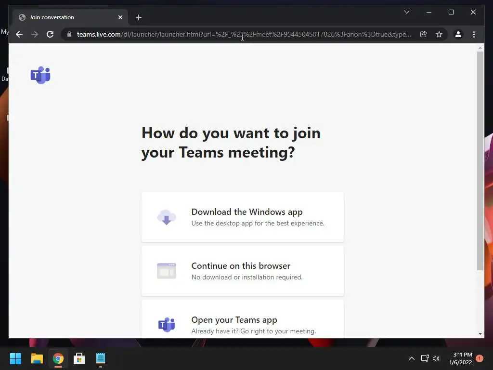Viewport: 493px width, 370px height.
Task: Open the Notepad app in the taskbar
Action: (x=101, y=358)
